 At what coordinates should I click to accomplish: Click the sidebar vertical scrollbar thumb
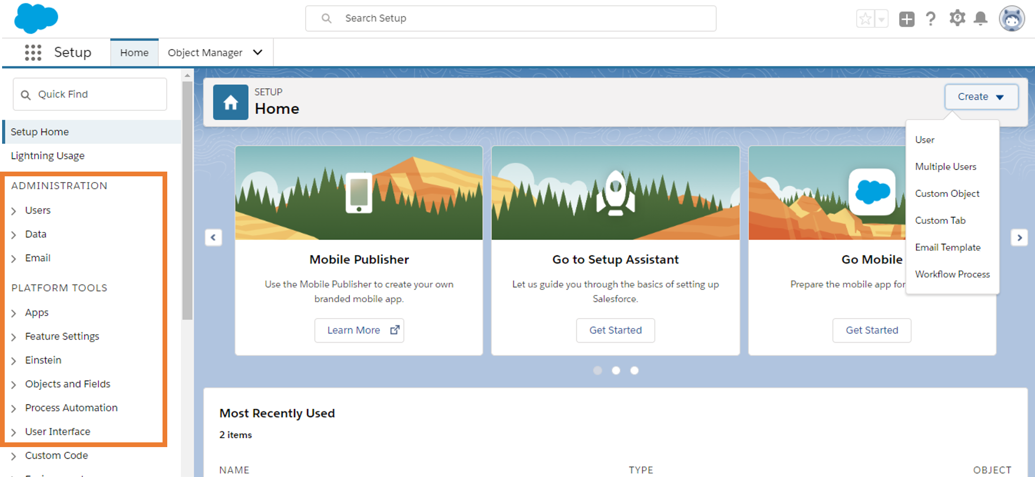click(x=187, y=200)
